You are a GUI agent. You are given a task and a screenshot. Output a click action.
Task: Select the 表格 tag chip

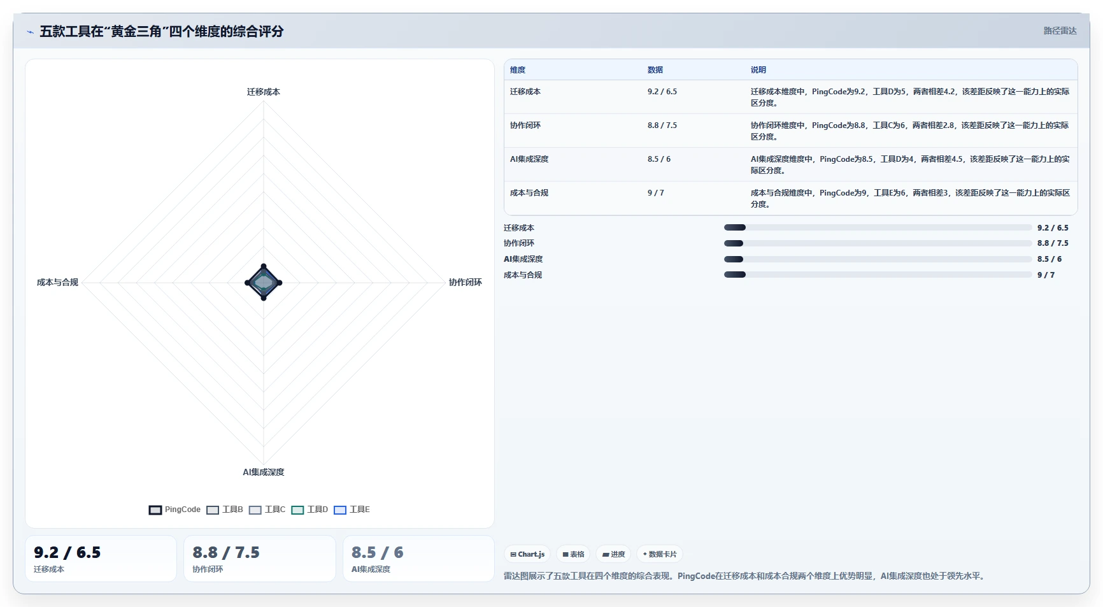[x=573, y=554]
